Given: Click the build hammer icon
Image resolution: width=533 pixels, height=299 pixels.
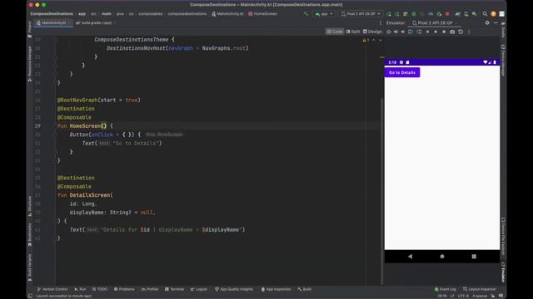Looking at the screenshot, I should tap(306, 14).
